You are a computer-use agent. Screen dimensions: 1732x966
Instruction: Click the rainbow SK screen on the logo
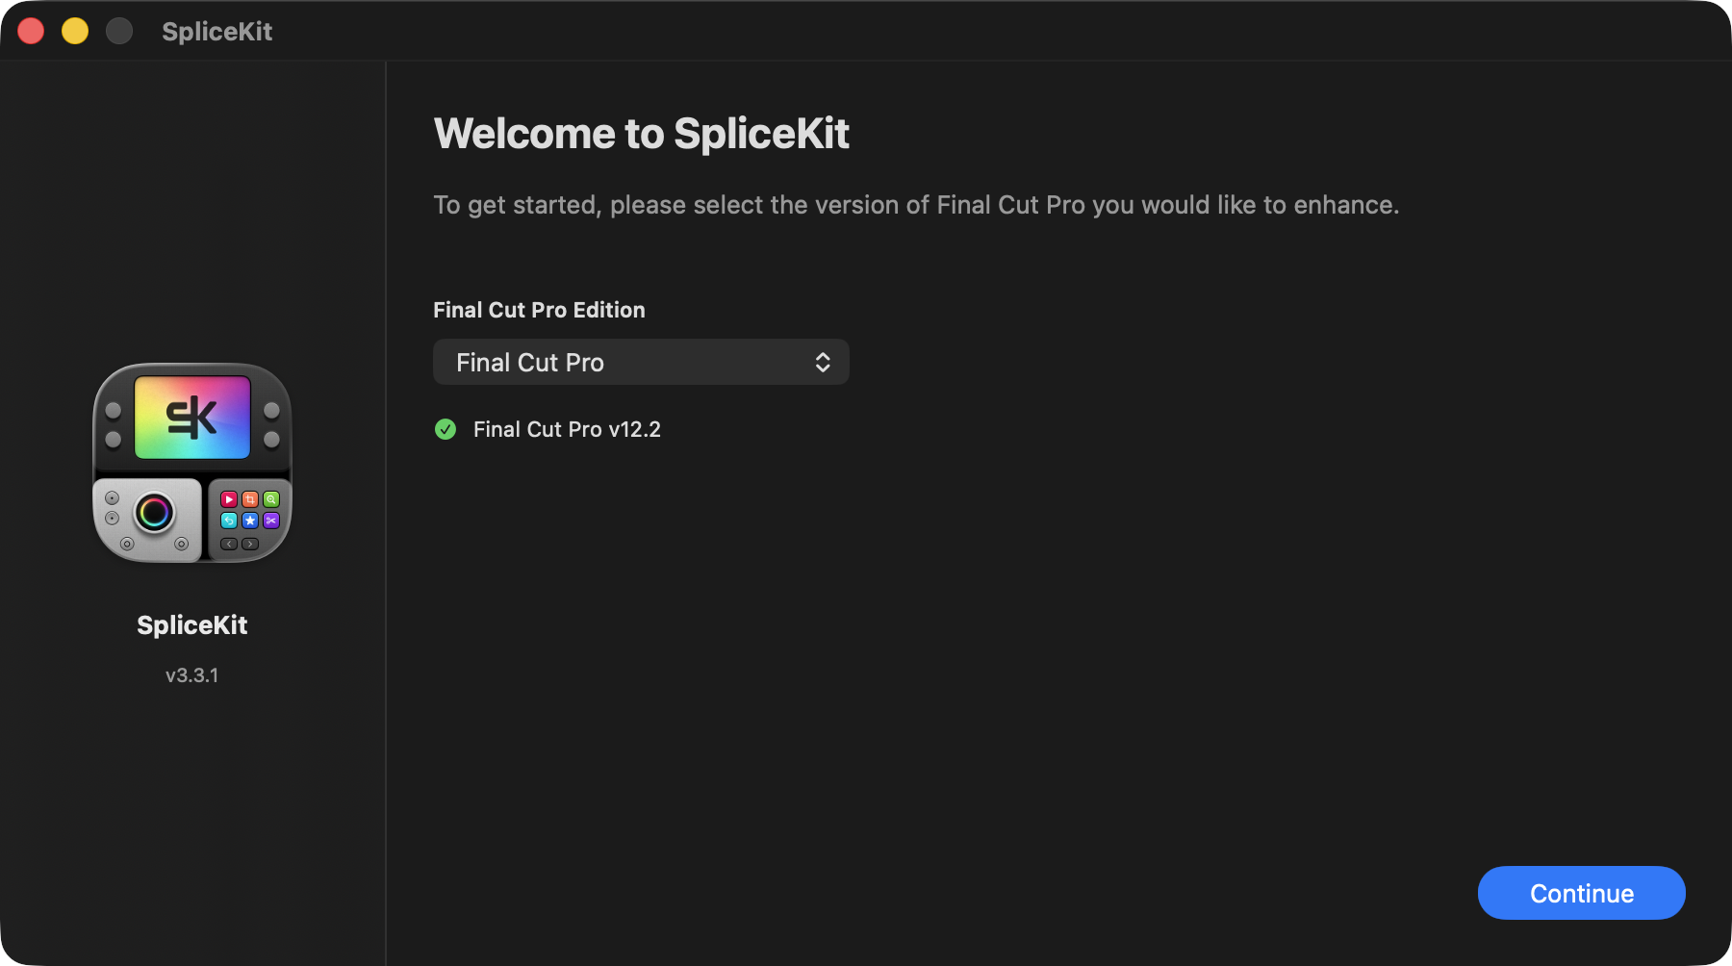192,417
